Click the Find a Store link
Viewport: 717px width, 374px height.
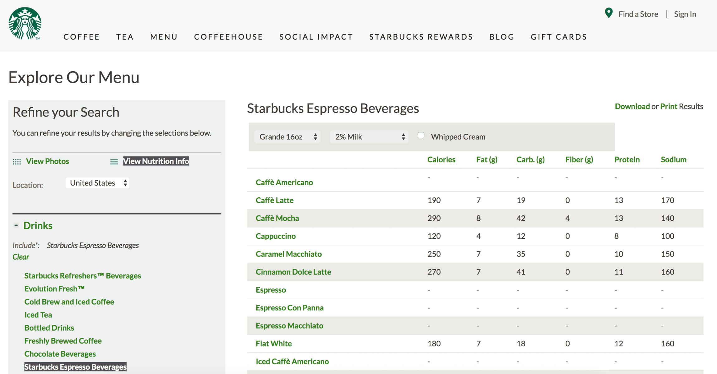pyautogui.click(x=638, y=14)
